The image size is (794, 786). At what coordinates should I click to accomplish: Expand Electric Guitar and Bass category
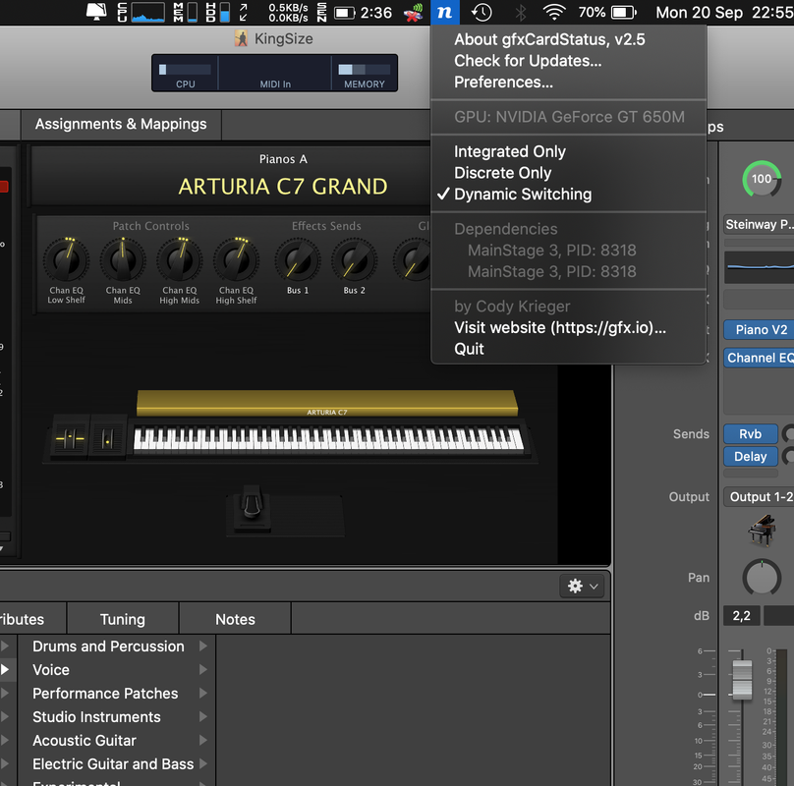pos(117,763)
